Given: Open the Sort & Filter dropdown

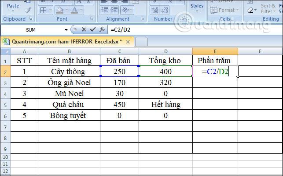Looking at the screenshot, I should 268,8.
